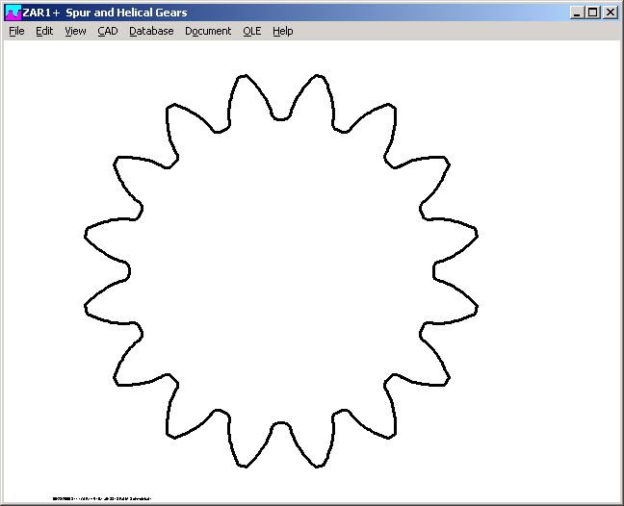Click the tiny footer text below the gear
The height and width of the screenshot is (506, 624).
[x=103, y=498]
